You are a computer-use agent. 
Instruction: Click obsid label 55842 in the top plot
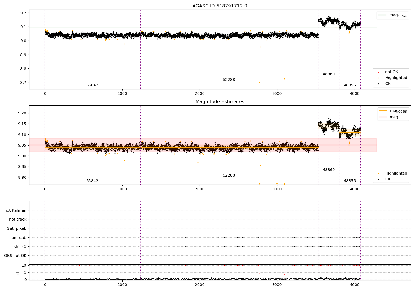(92, 85)
